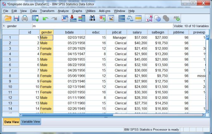
Task: Select the salbegin column header
Action: coord(158,32)
